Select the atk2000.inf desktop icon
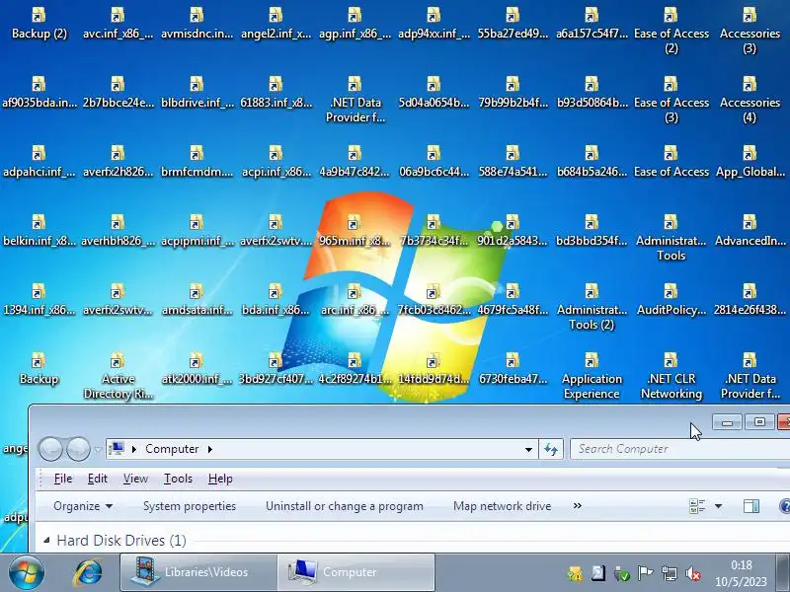The width and height of the screenshot is (790, 592). (x=197, y=368)
